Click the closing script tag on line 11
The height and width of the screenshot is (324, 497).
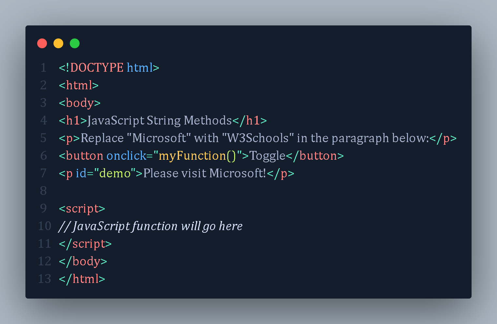[x=85, y=244]
